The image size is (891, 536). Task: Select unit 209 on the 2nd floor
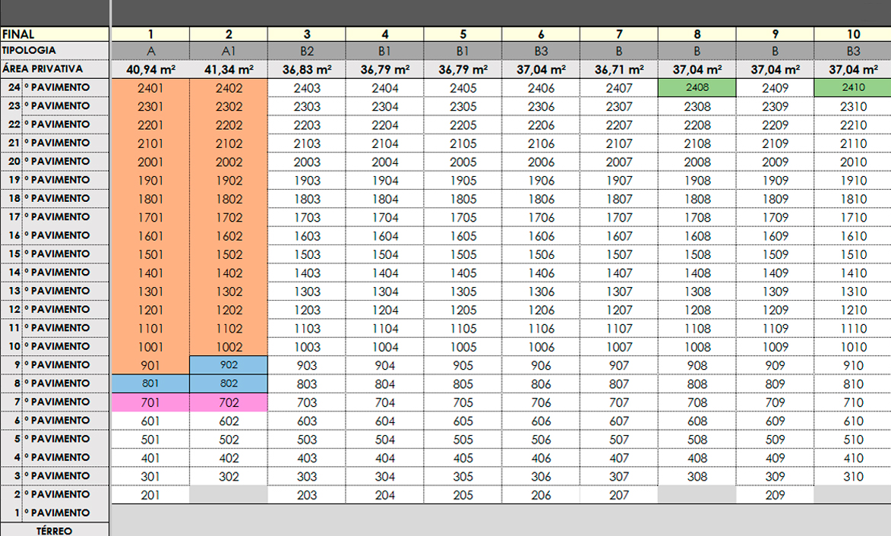(774, 495)
